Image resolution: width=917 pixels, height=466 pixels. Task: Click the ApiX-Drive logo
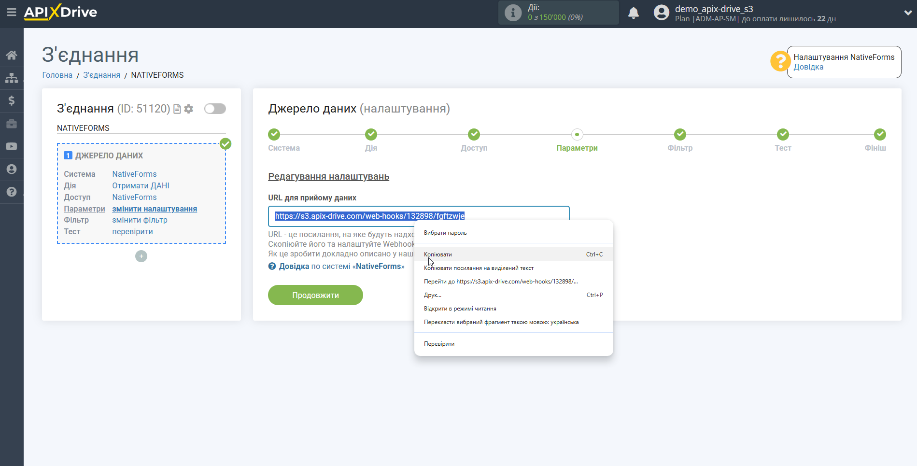click(x=60, y=12)
